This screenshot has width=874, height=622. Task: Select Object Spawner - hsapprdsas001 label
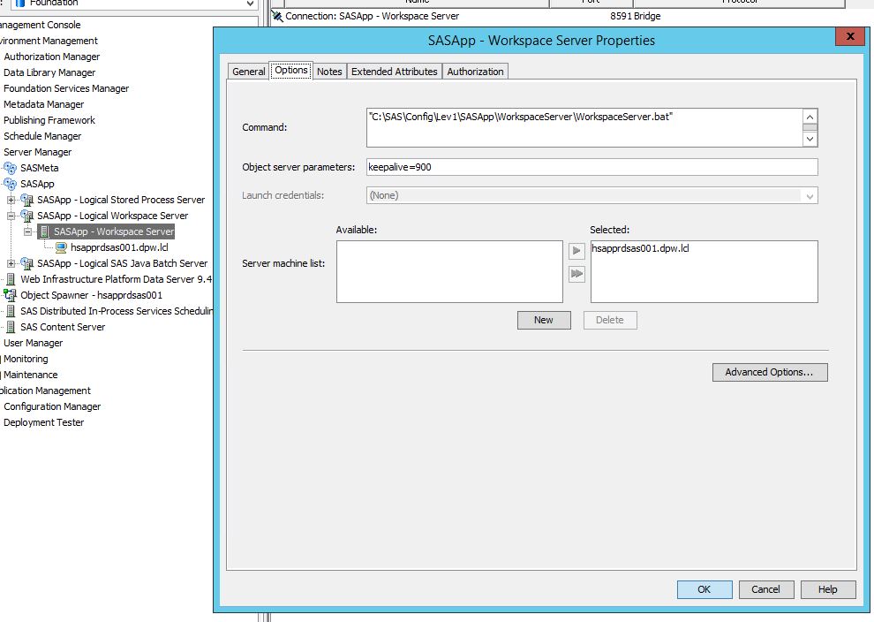92,295
